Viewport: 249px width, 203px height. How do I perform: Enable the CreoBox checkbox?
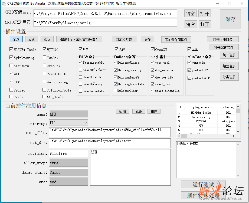pos(44,66)
